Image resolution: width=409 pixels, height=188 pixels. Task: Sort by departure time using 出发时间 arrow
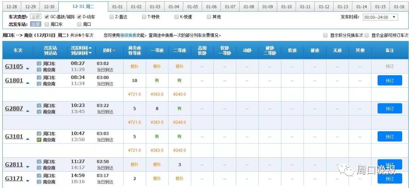coord(90,48)
